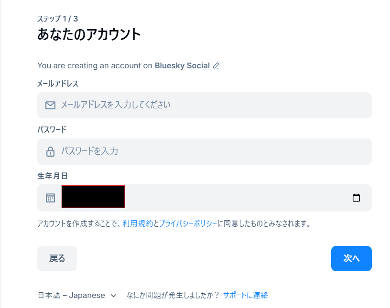The width and height of the screenshot is (390, 308).
Task: Click the lock icon in the password field
Action: coord(50,151)
